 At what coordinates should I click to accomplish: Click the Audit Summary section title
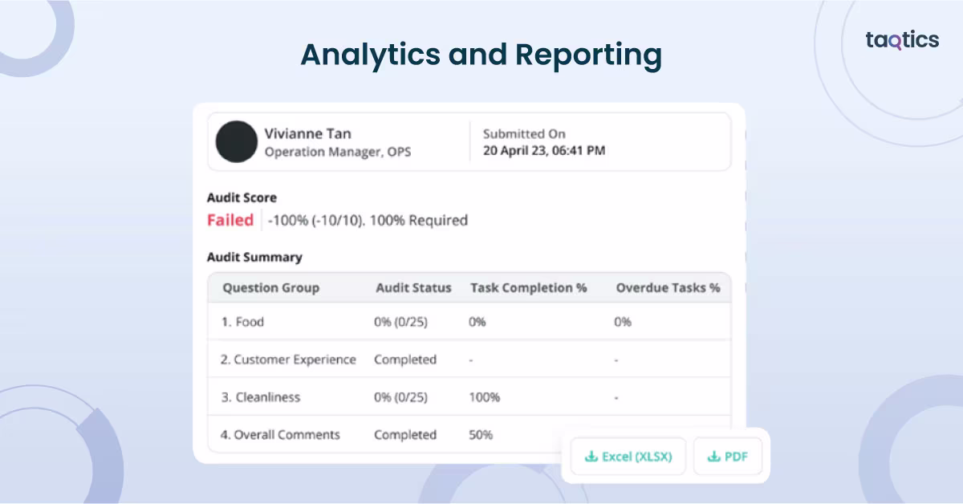[x=254, y=258]
